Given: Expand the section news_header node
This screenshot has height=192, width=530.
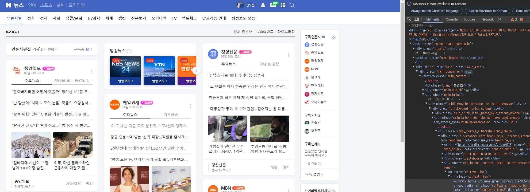Looking at the screenshot, I should (414, 58).
